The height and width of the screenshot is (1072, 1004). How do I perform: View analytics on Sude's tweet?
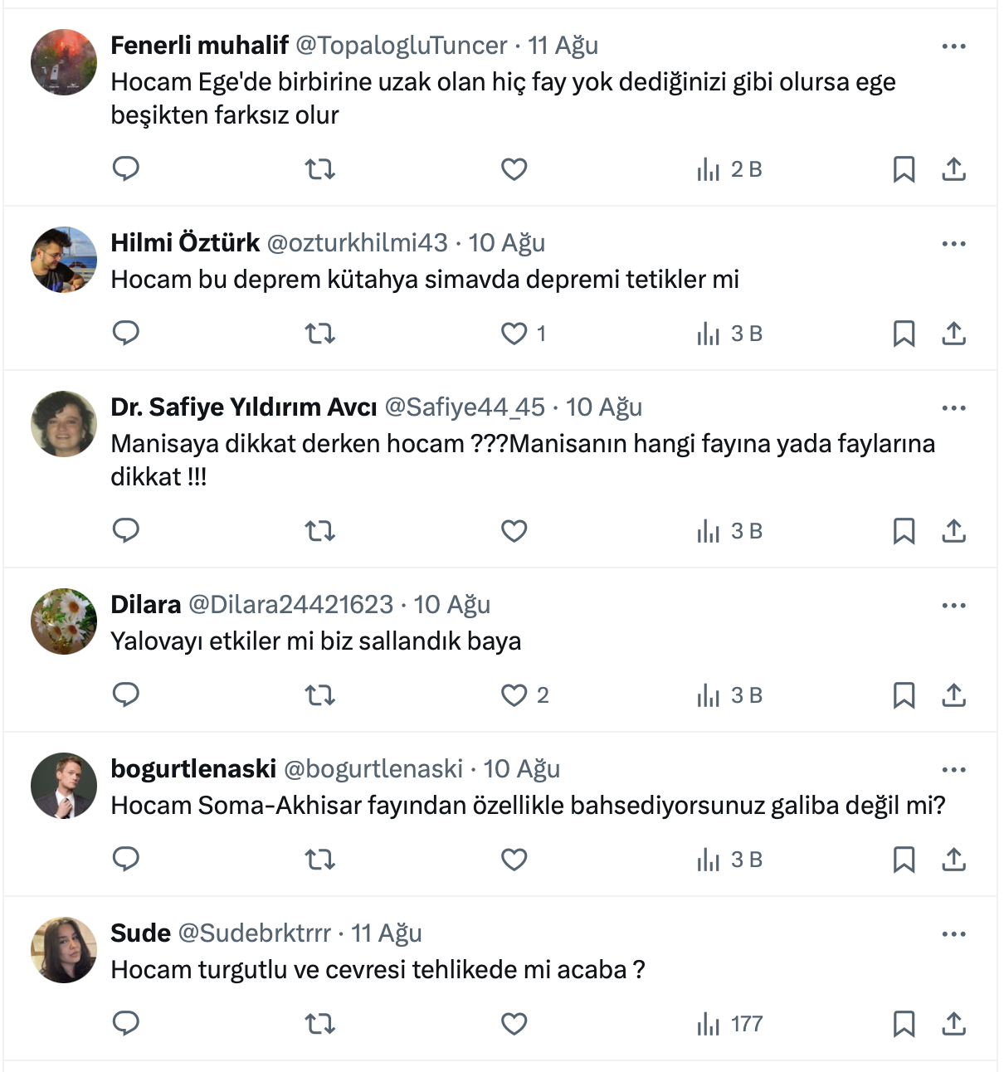[730, 1025]
